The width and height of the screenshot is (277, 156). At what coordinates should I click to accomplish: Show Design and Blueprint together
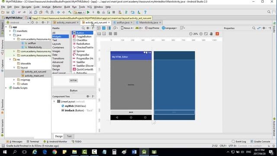pyautogui.click(x=109, y=28)
